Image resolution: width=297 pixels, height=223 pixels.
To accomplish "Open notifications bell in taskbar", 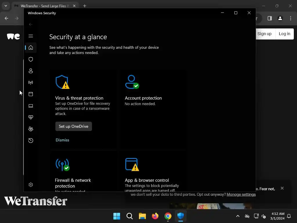I will (289, 216).
